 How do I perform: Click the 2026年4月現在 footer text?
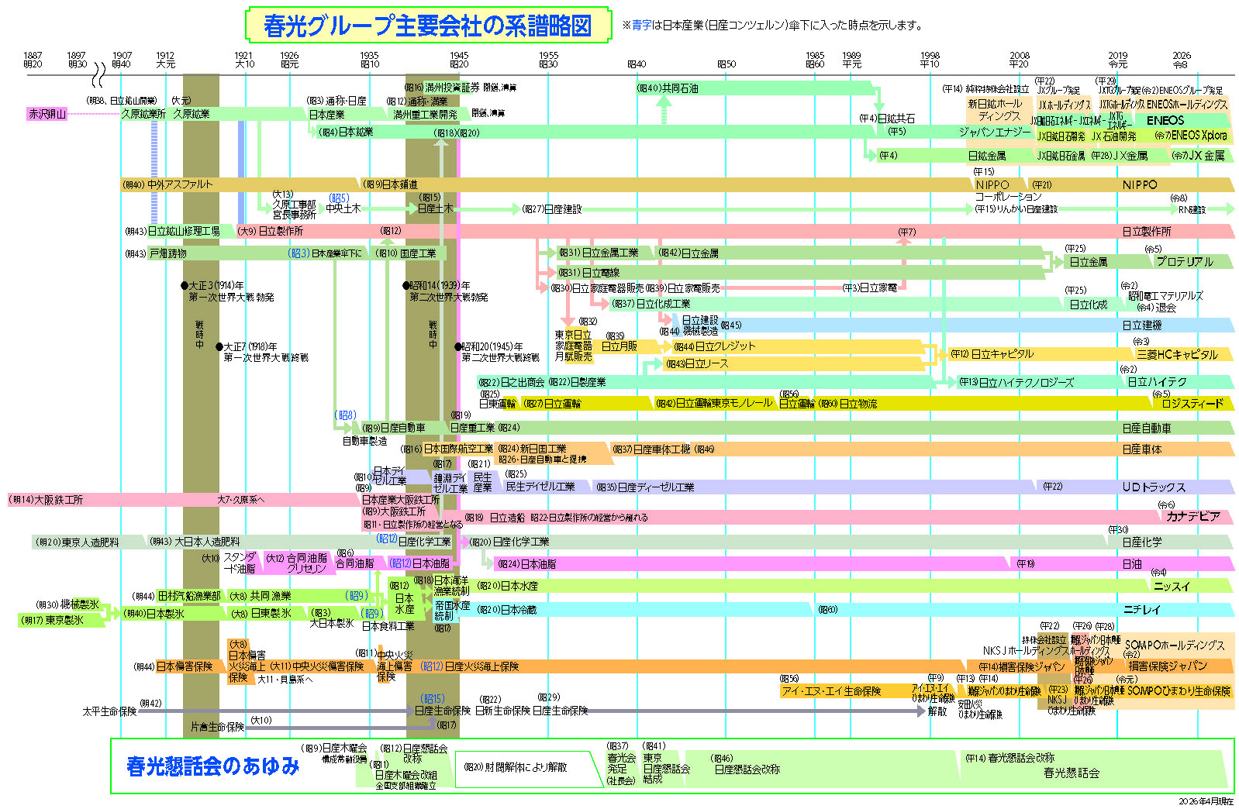[x=1205, y=801]
